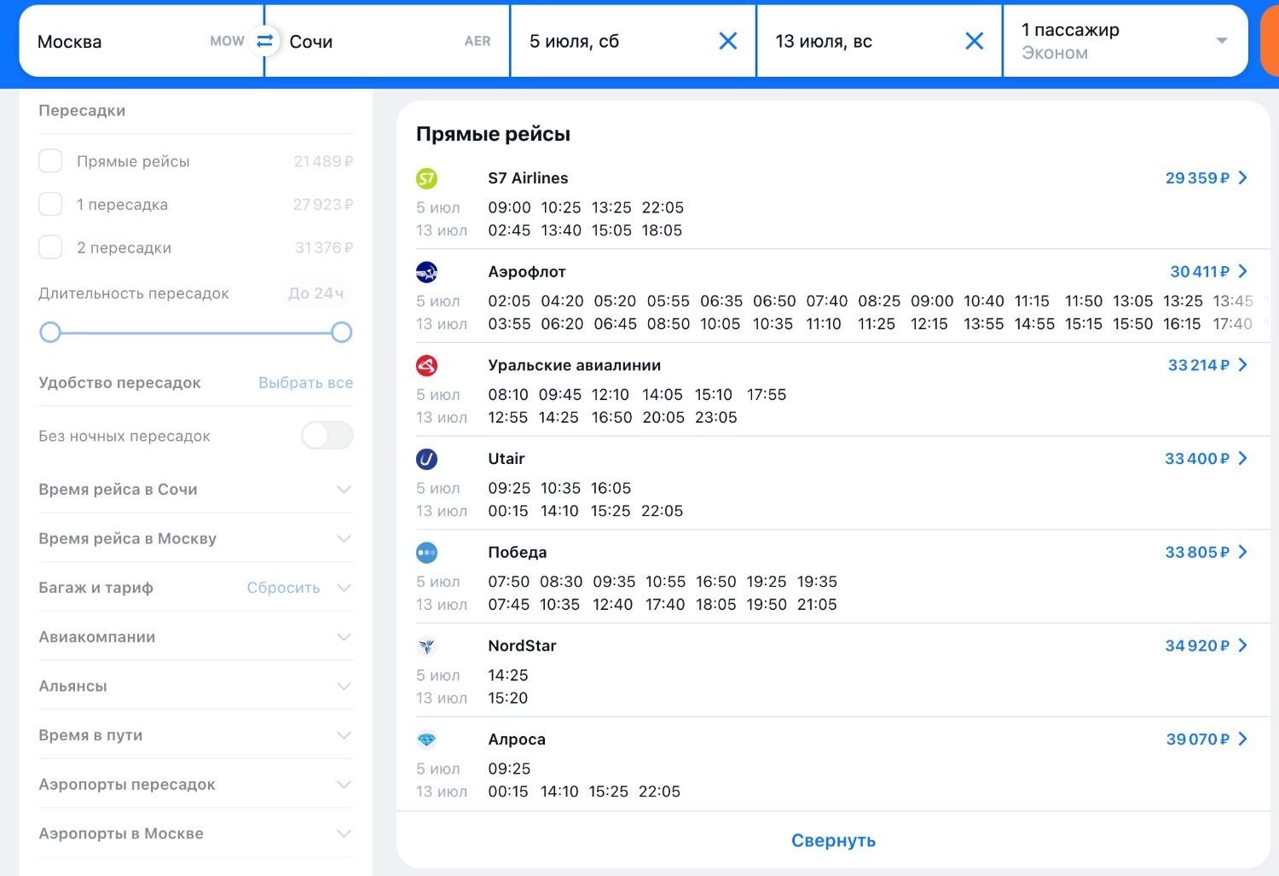Open Победа offer chevron at 33 805₽
This screenshot has width=1279, height=876.
1242,552
